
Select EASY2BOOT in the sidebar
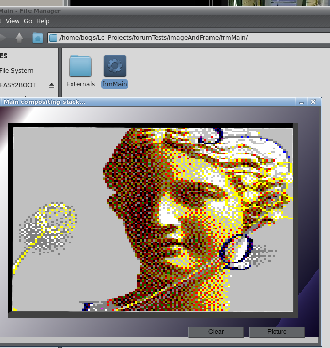click(18, 85)
